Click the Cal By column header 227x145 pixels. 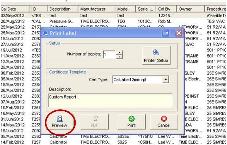click(166, 9)
